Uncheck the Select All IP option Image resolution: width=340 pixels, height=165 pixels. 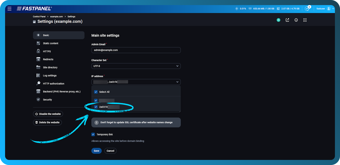coord(96,92)
